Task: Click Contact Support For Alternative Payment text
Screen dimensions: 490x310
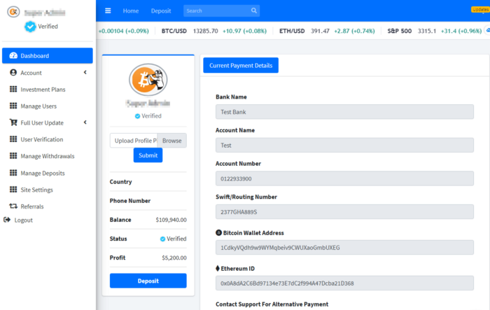Action: 272,304
